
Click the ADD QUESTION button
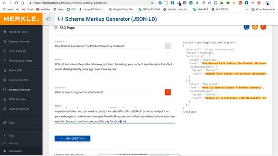[x=73, y=139]
